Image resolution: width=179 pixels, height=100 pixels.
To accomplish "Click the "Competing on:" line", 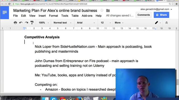I will [x=46, y=85].
